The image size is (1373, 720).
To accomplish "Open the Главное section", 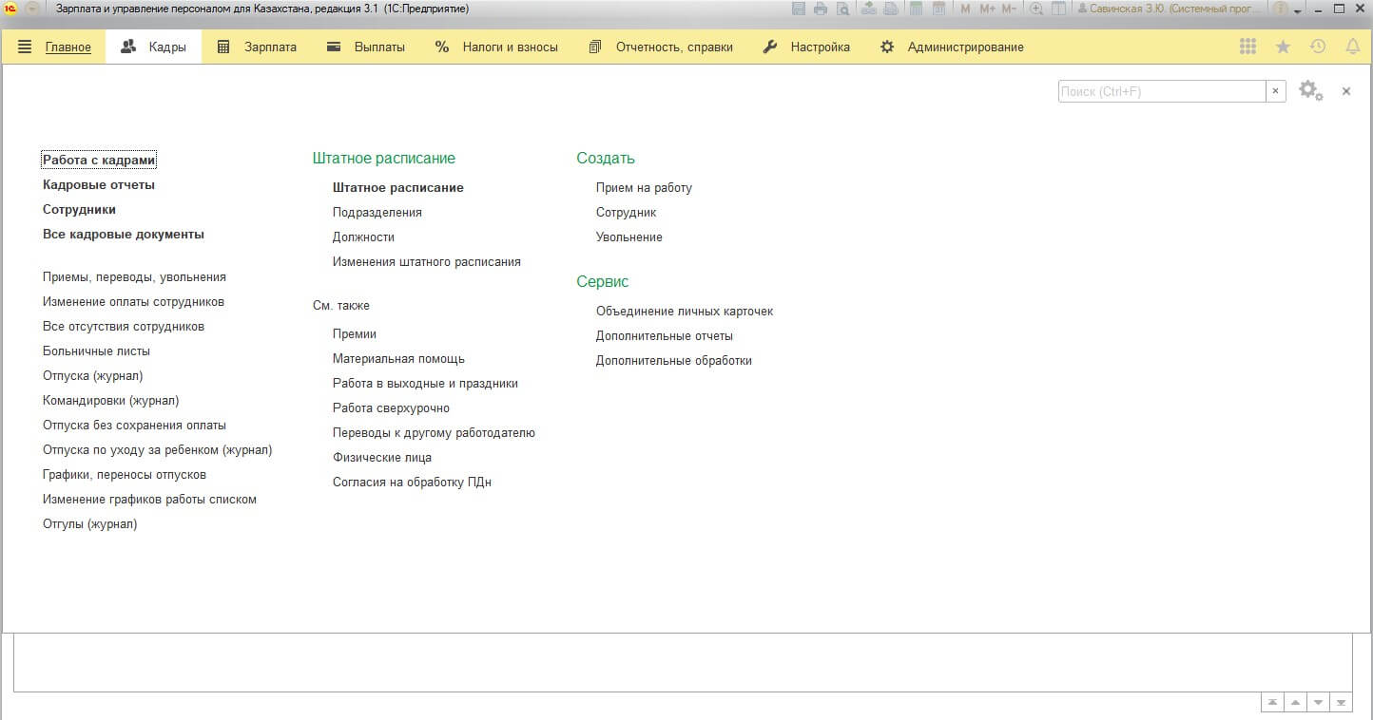I will (68, 47).
